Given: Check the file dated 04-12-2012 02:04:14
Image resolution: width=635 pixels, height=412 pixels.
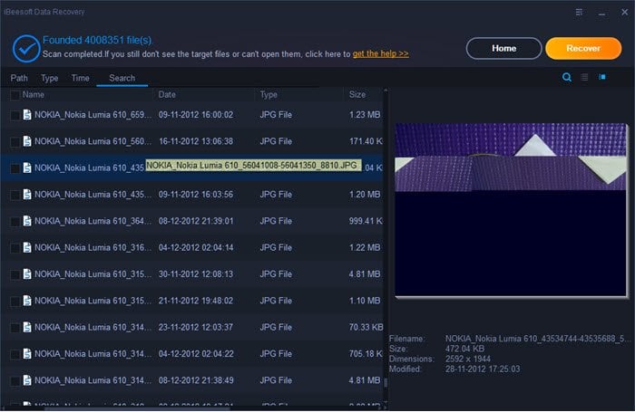Looking at the screenshot, I should 15,248.
